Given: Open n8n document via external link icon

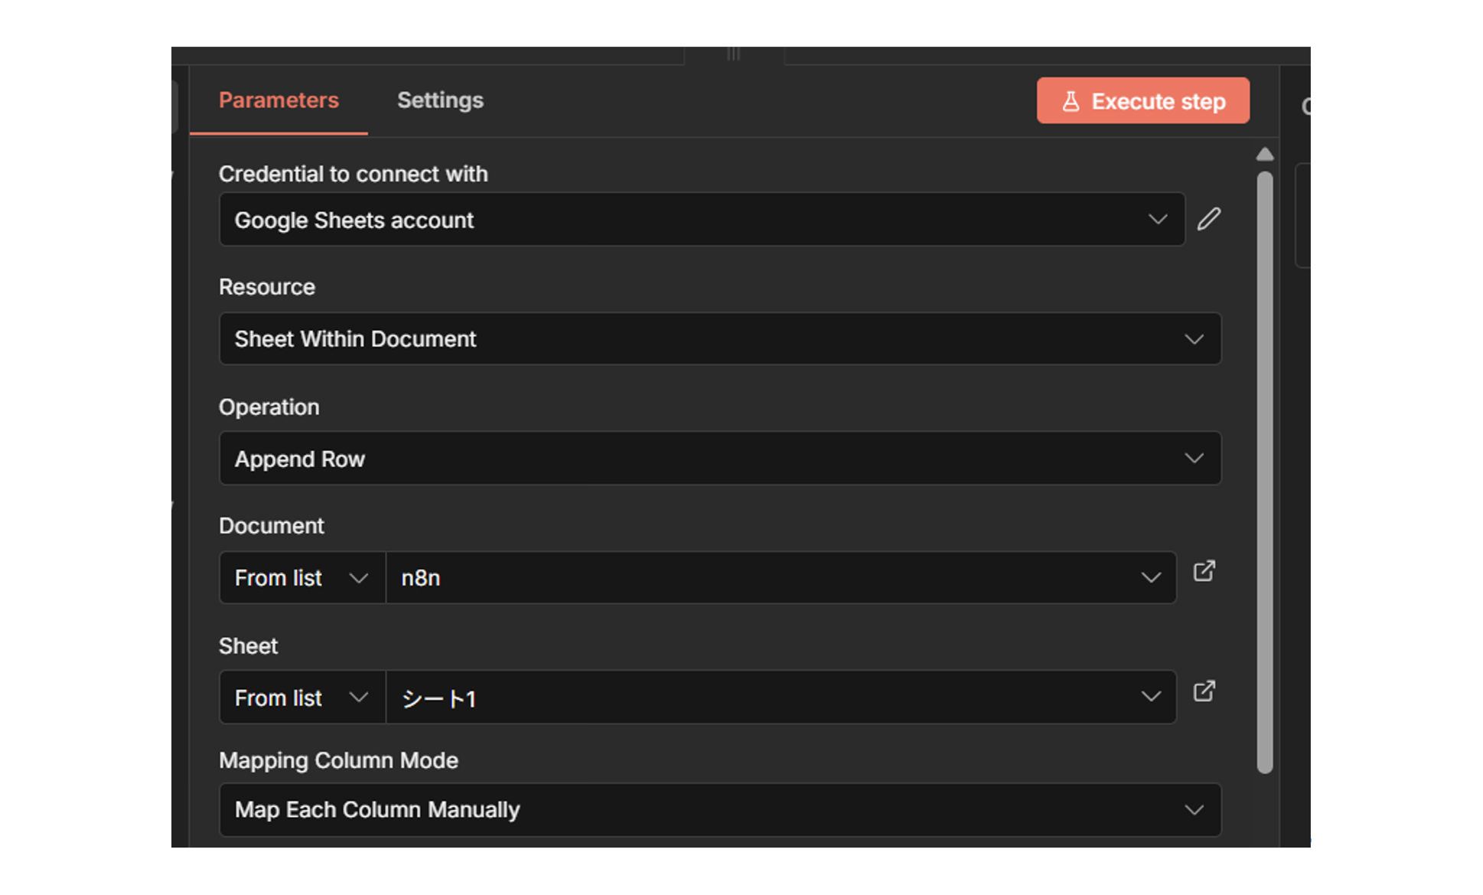Looking at the screenshot, I should [x=1204, y=571].
